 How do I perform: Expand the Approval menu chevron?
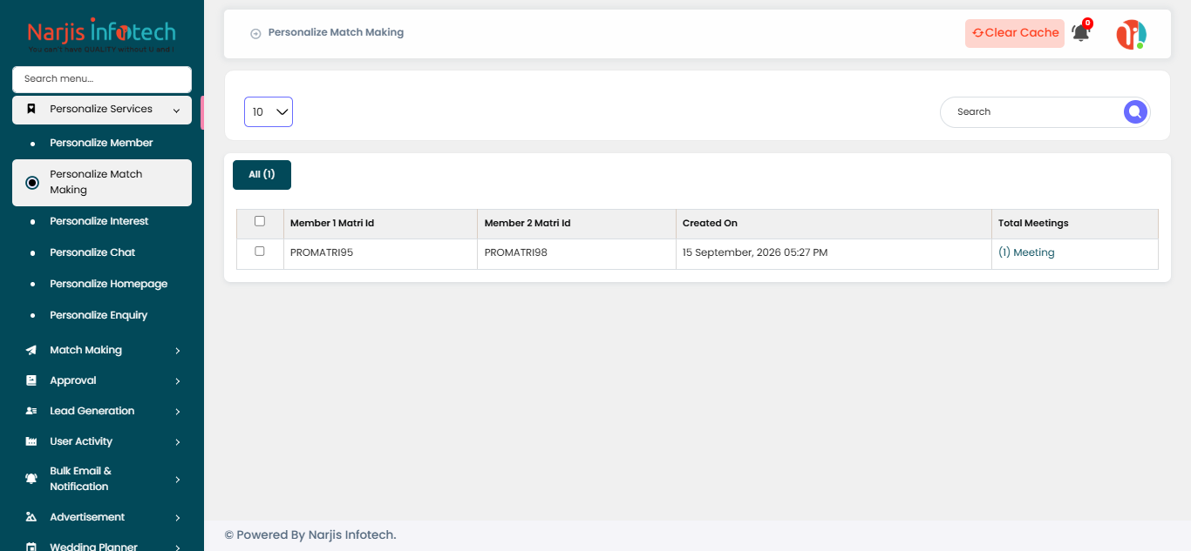(x=177, y=381)
